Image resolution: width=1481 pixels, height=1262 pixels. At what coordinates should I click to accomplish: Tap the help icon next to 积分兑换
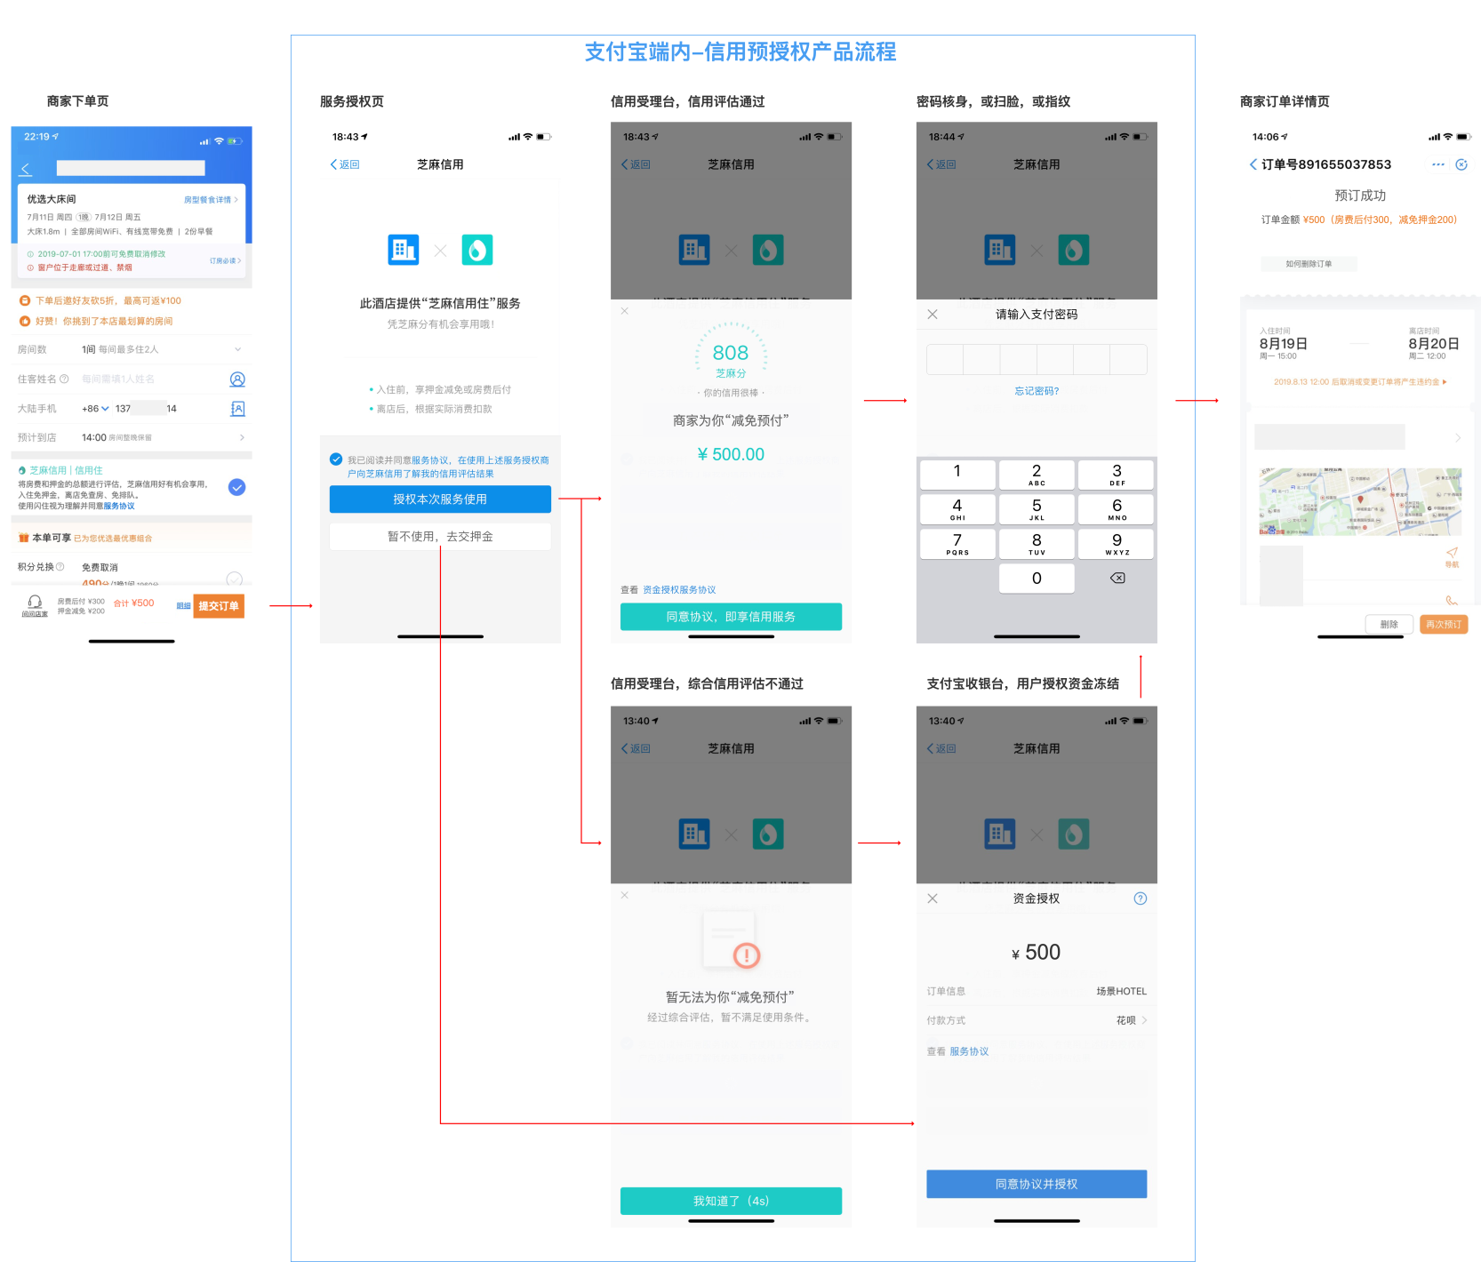[x=60, y=567]
